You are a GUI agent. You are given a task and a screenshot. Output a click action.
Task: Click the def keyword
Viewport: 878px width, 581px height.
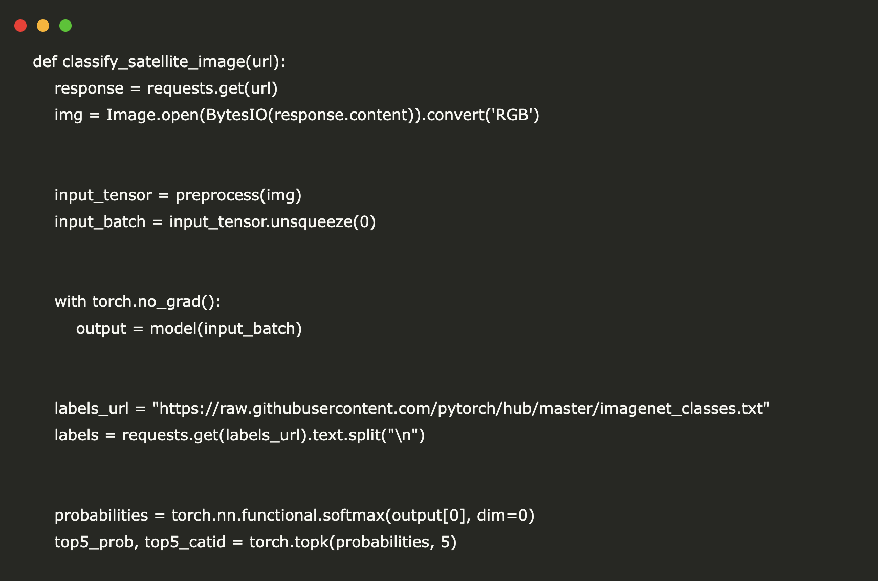click(x=45, y=62)
